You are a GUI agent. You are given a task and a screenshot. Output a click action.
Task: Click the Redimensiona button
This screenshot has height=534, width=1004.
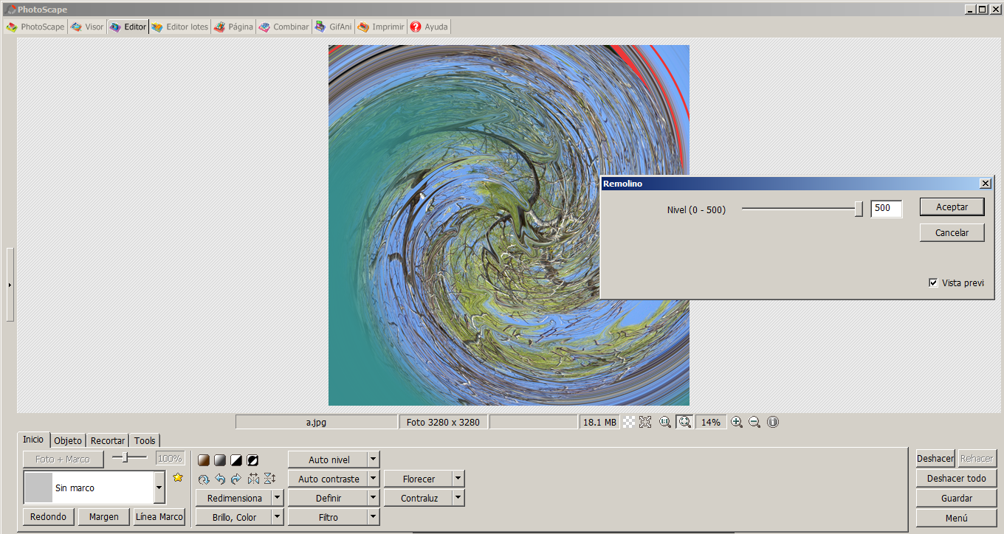coord(235,498)
